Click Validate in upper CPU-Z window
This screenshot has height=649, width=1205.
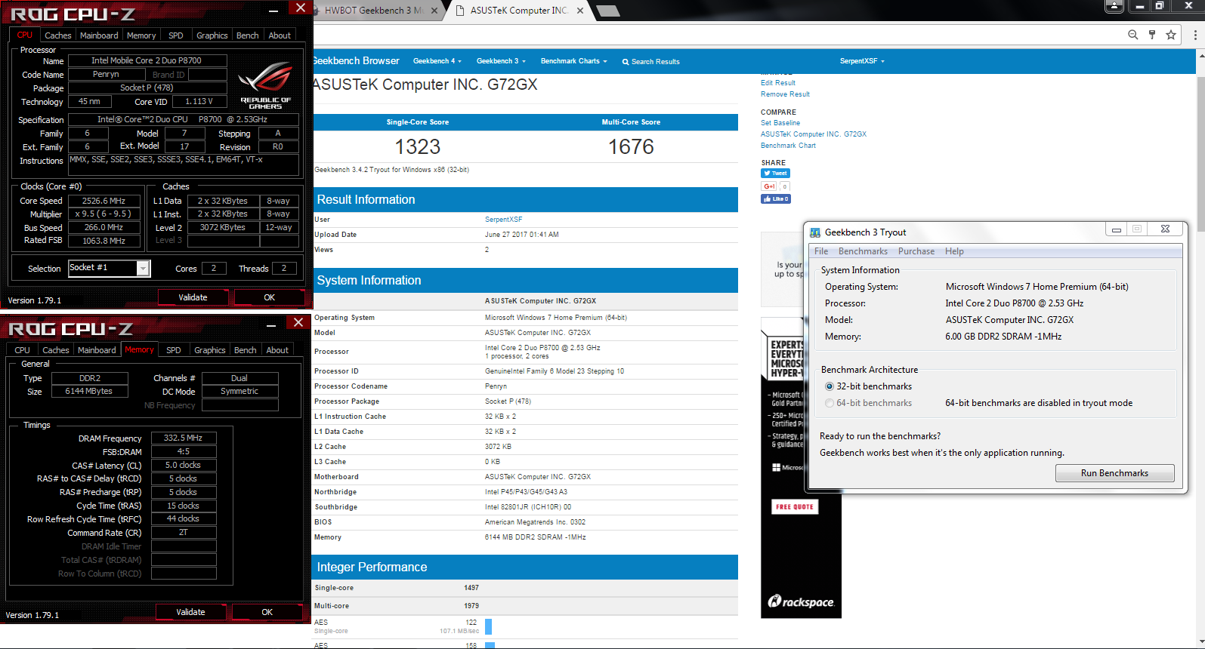(x=193, y=297)
